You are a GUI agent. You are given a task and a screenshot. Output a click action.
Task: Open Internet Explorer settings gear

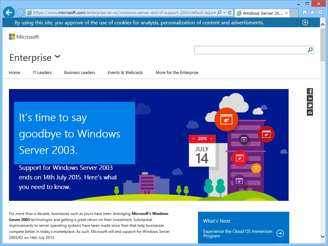click(320, 13)
